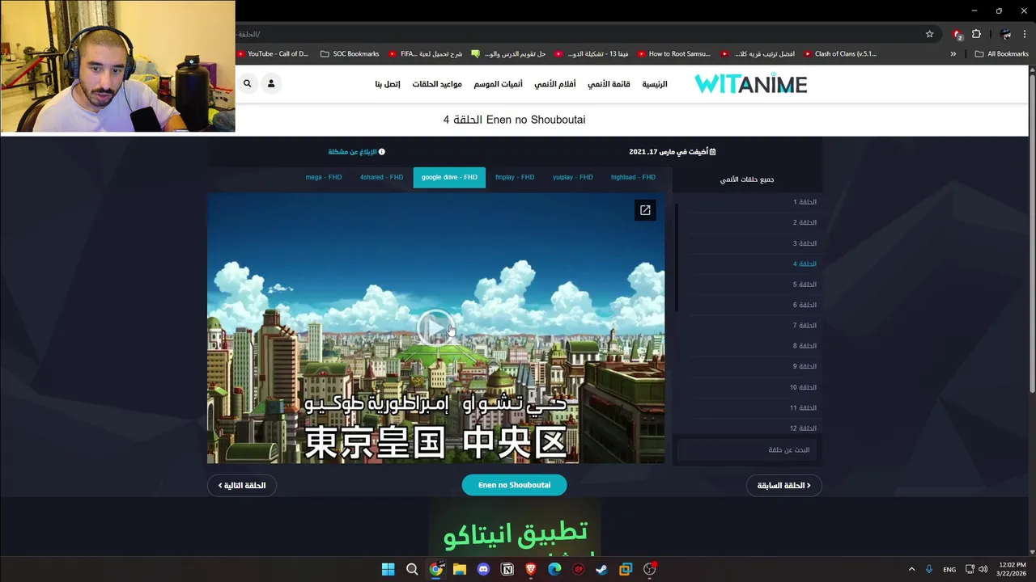
Task: Open the volume speaker tray icon
Action: (983, 569)
